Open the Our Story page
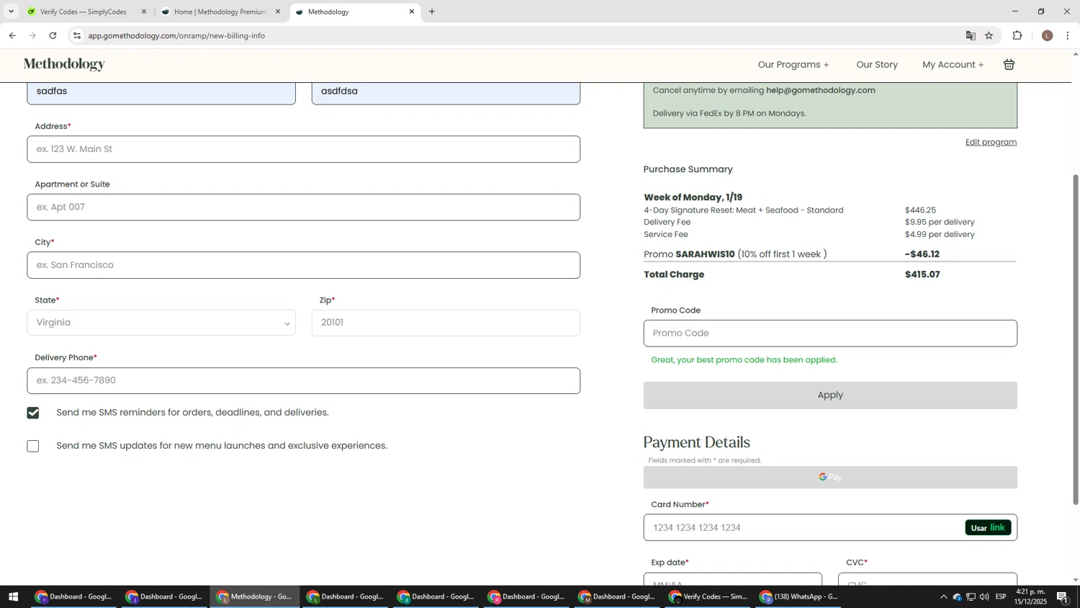 click(x=877, y=65)
